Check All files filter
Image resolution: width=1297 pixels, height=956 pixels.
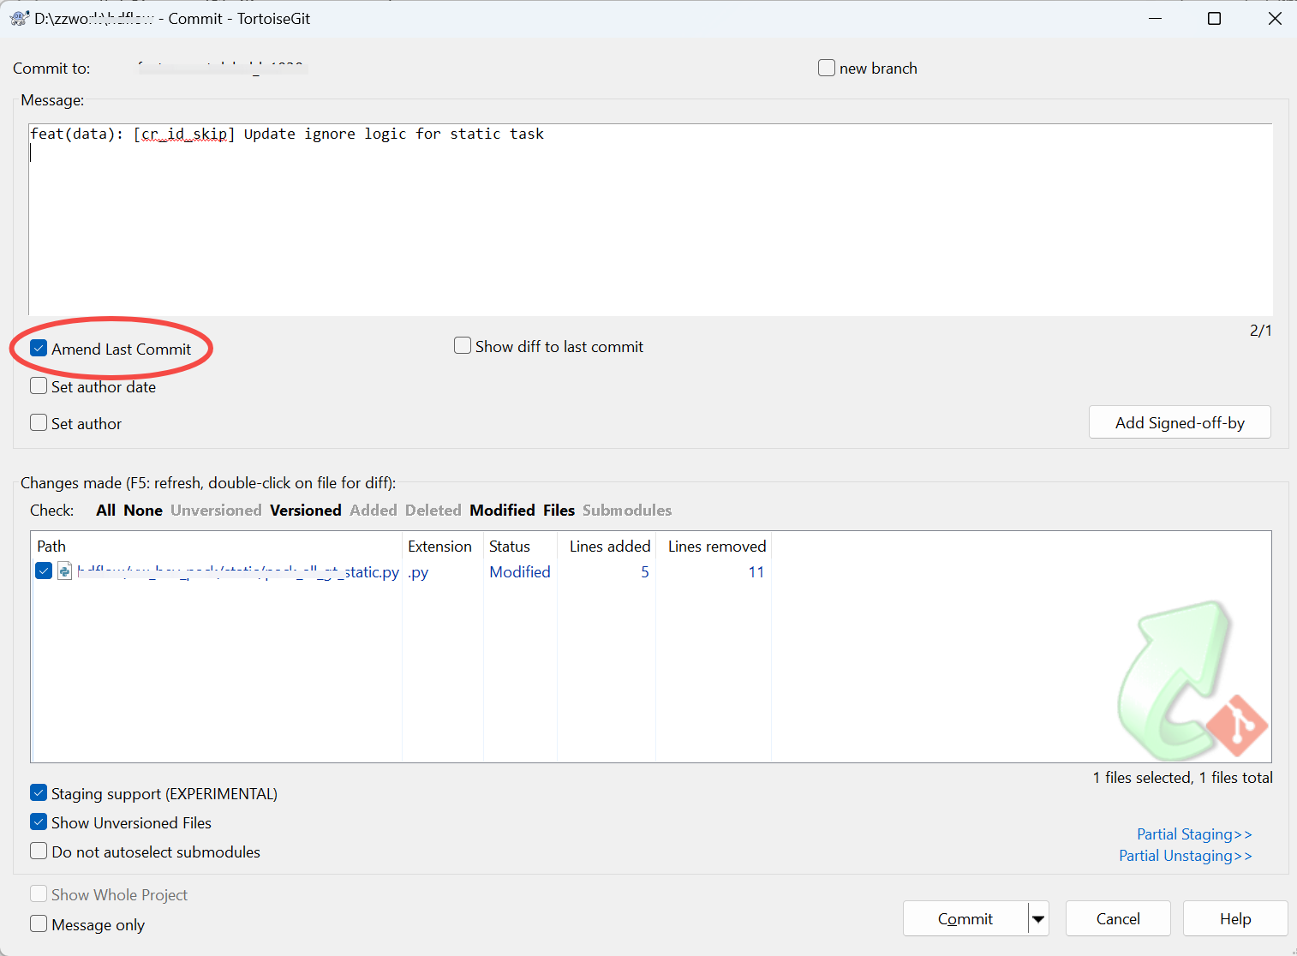105,510
